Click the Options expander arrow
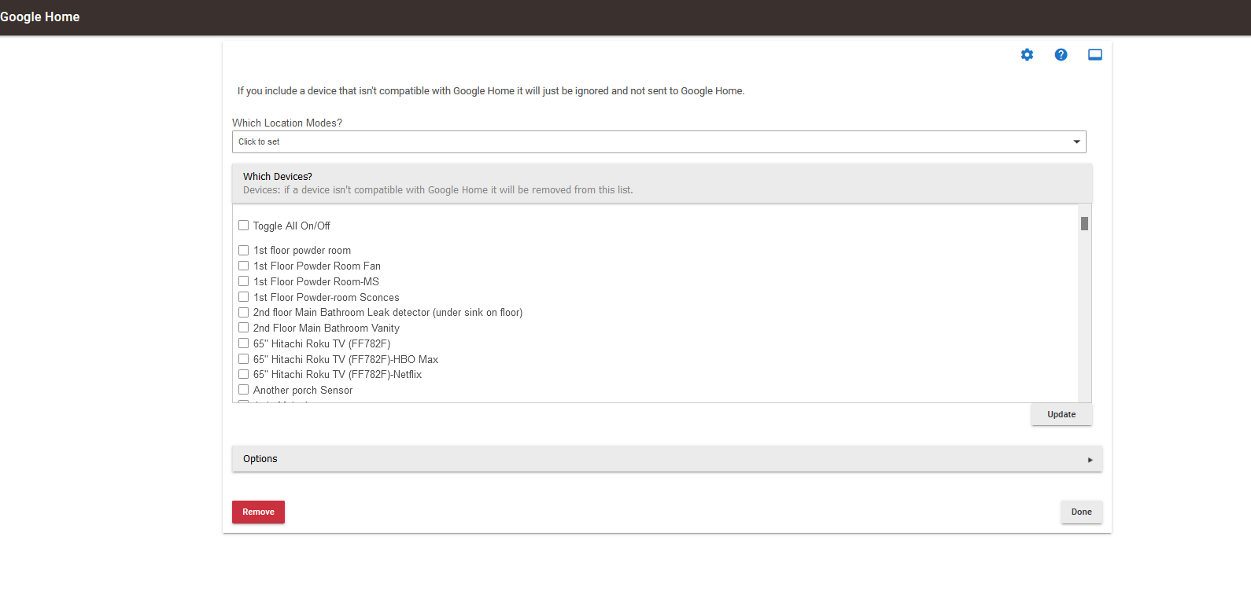Screen dimensions: 1251x591 point(1090,460)
